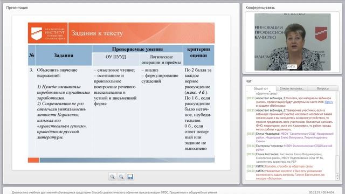345x194 pixels.
Task: Click the webinar title at the bottom
Action: tap(114, 192)
